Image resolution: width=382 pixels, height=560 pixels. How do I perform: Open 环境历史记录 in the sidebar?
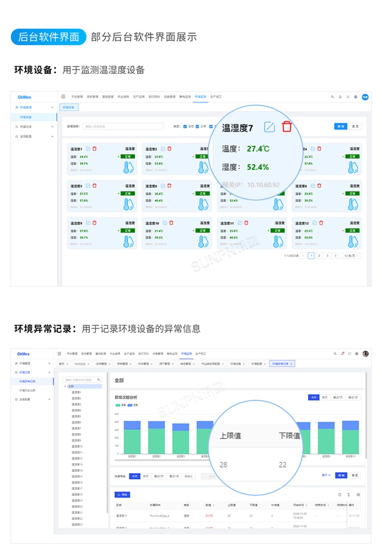(x=28, y=390)
